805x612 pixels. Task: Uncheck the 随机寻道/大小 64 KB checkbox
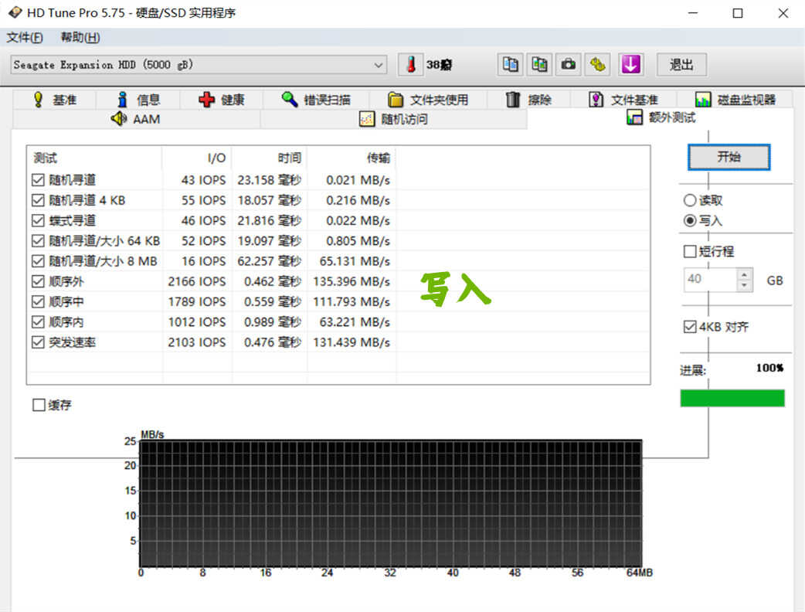38,241
